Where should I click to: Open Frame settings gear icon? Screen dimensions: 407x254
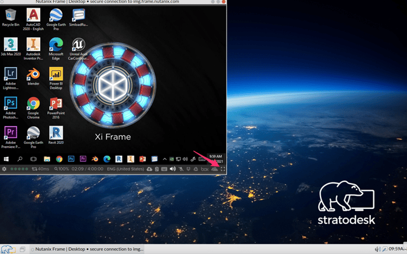[4, 169]
